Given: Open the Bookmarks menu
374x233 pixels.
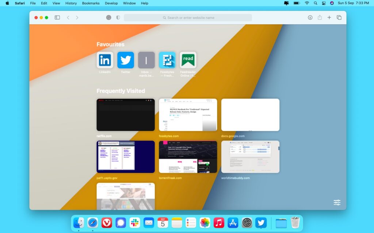Looking at the screenshot, I should (90, 3).
